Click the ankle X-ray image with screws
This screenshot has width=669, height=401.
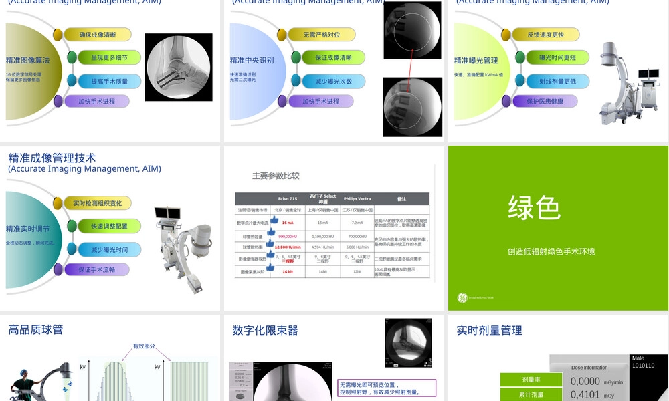coord(179,68)
